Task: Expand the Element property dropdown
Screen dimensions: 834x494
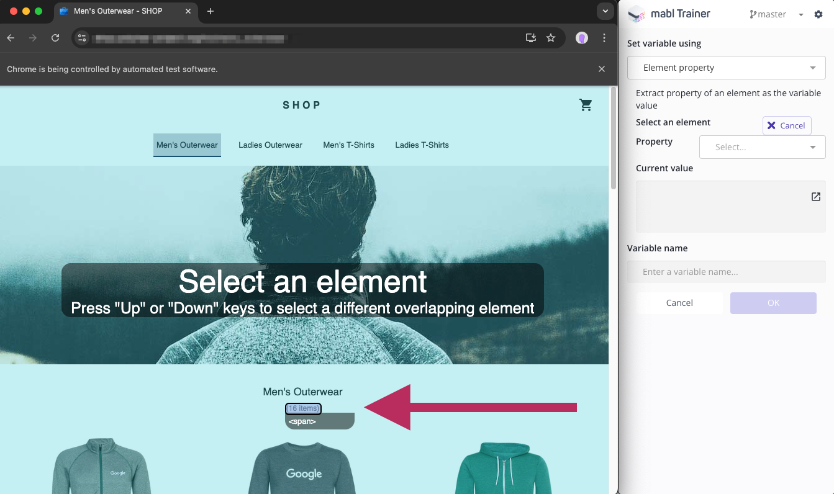Action: pos(726,68)
